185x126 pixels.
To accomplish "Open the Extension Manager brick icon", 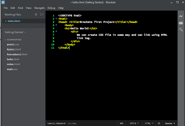I will [x=181, y=23].
